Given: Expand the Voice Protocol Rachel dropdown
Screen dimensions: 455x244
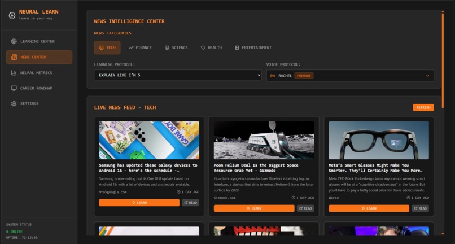Looking at the screenshot, I should 350,76.
